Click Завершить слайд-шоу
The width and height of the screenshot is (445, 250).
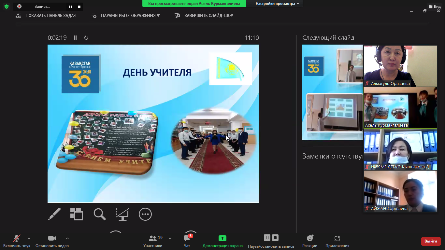point(204,16)
